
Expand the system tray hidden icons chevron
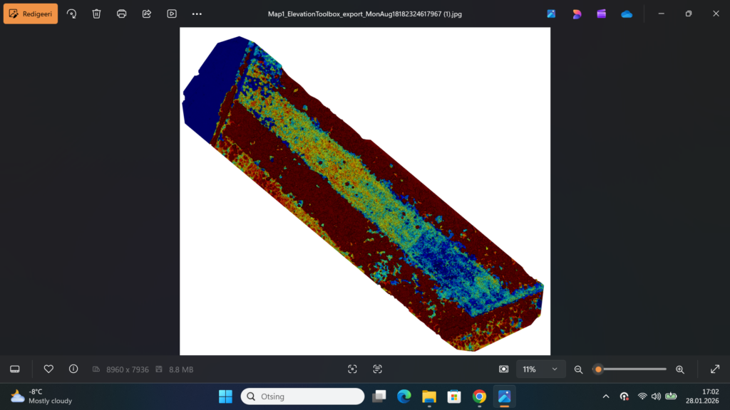click(x=606, y=396)
